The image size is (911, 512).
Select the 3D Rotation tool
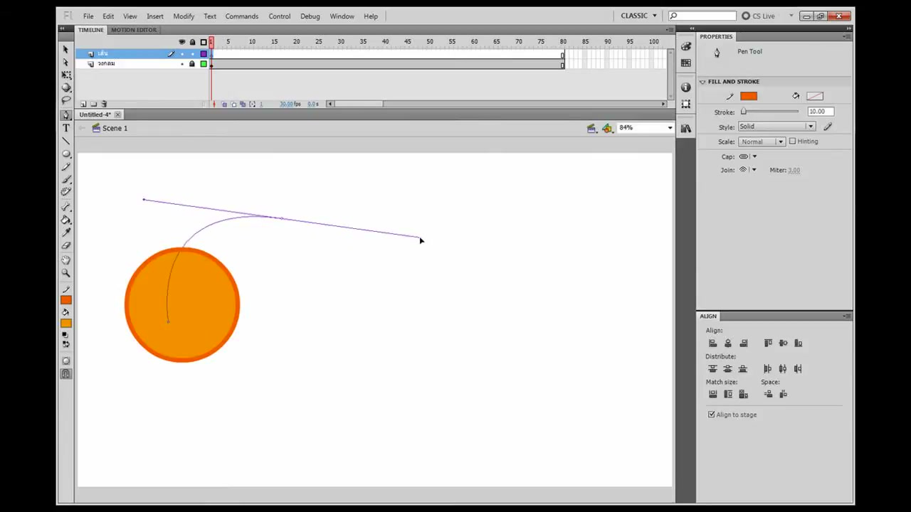point(65,88)
